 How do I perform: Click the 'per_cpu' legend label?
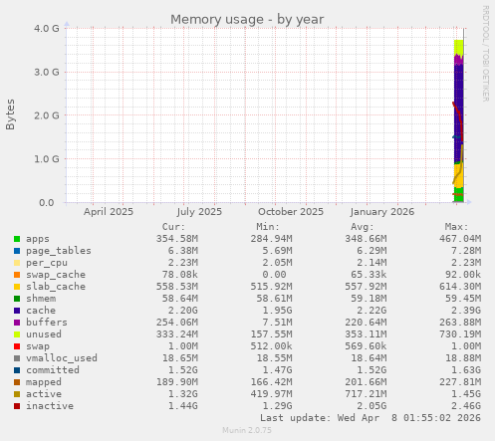pos(47,263)
